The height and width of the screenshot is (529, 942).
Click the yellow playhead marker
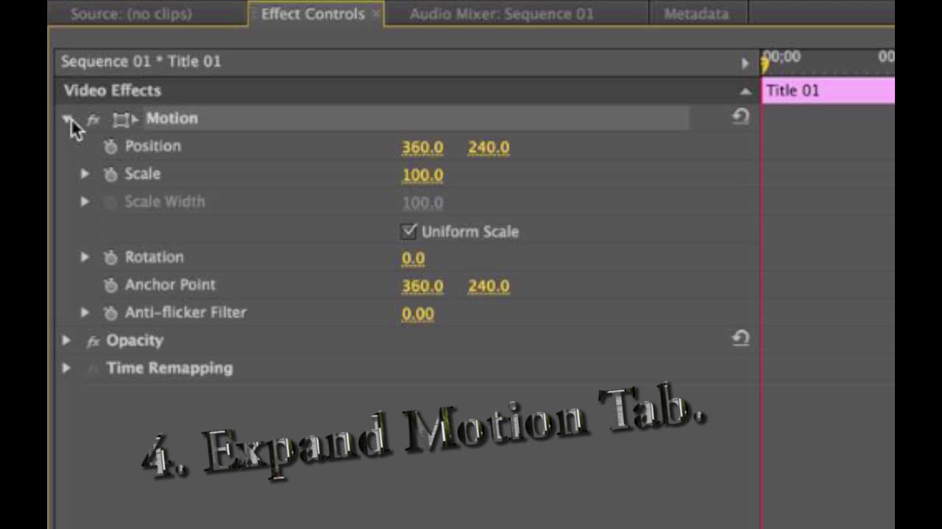[x=765, y=65]
